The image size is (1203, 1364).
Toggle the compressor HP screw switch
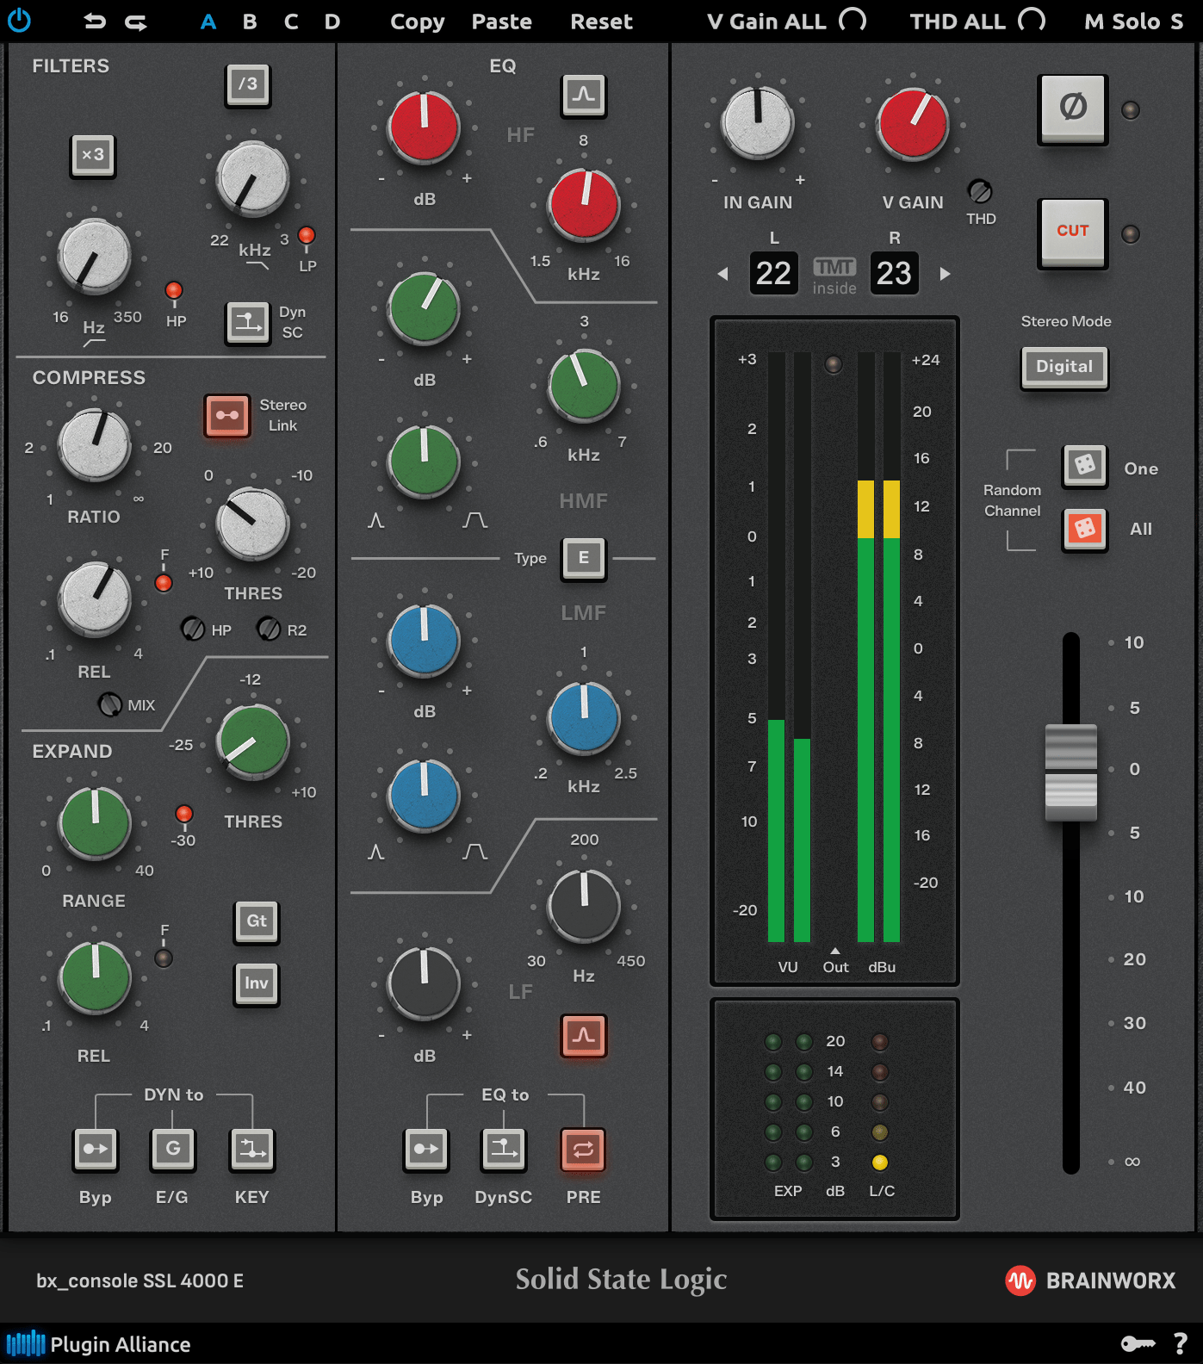point(192,629)
